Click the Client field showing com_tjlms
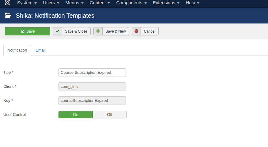 pos(92,87)
